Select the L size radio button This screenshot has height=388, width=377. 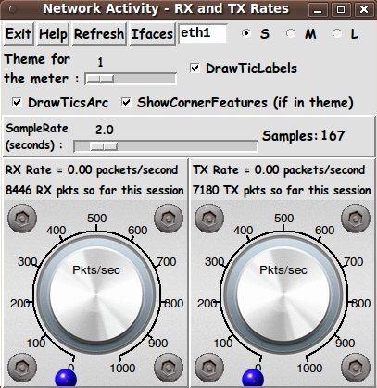tap(337, 33)
